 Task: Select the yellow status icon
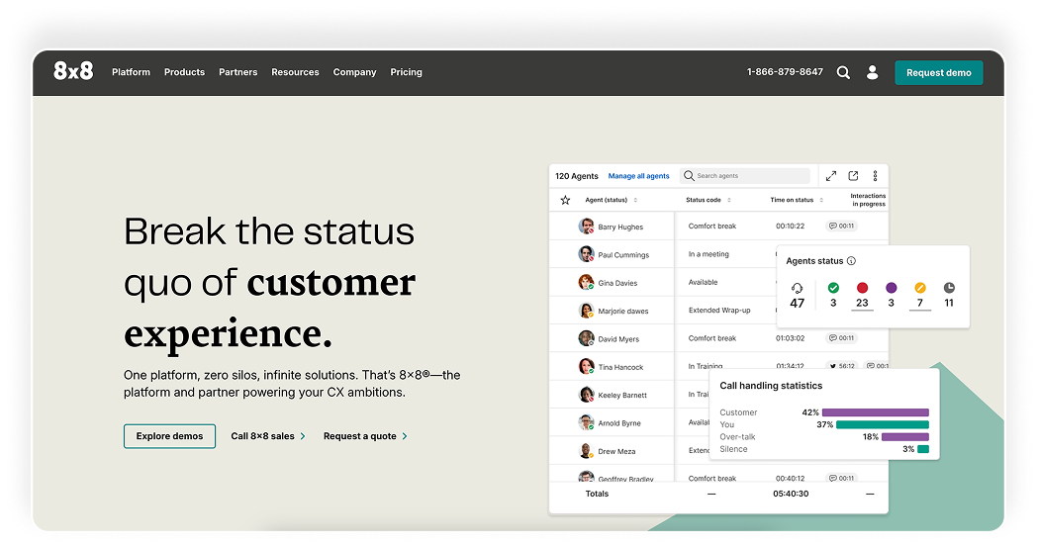(x=920, y=288)
